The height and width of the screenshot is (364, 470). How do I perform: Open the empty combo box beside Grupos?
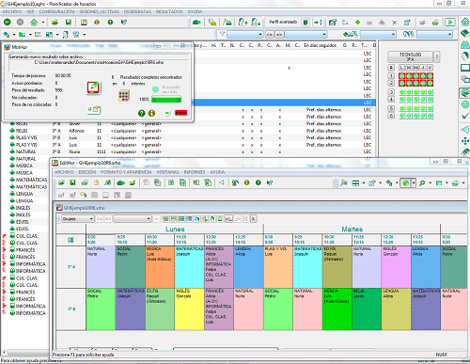pos(133,218)
